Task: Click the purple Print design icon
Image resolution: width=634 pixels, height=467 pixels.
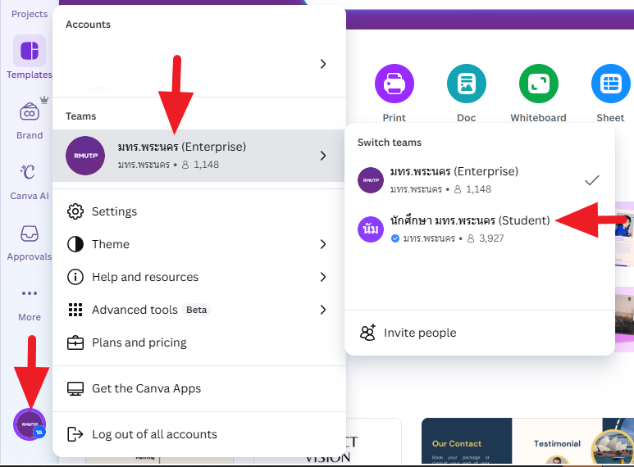Action: point(394,84)
